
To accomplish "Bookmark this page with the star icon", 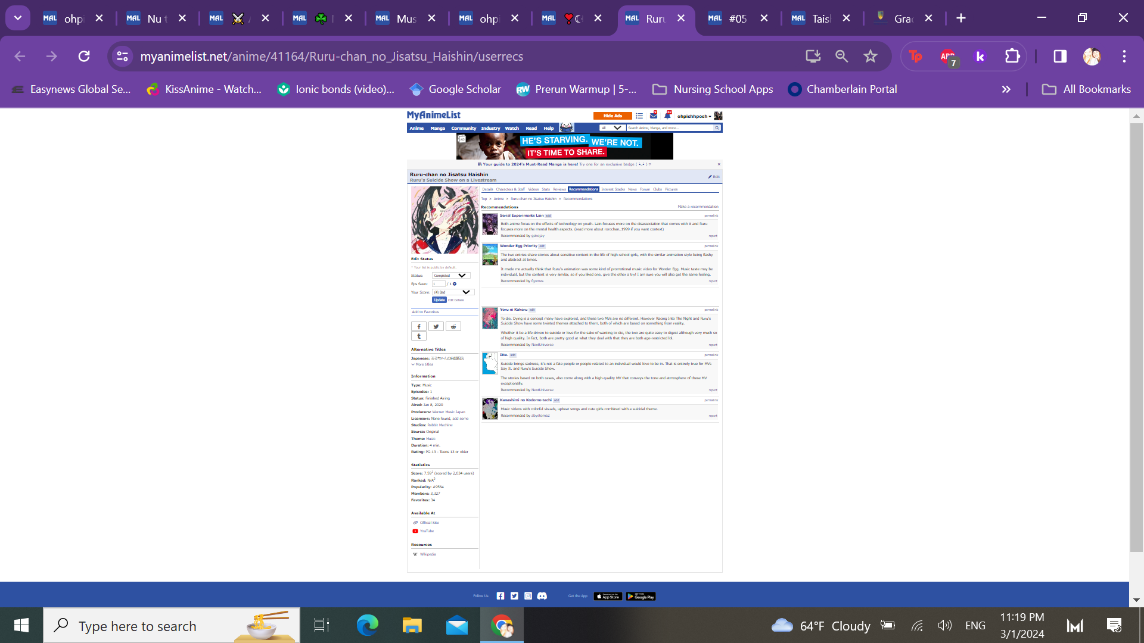I will point(871,56).
